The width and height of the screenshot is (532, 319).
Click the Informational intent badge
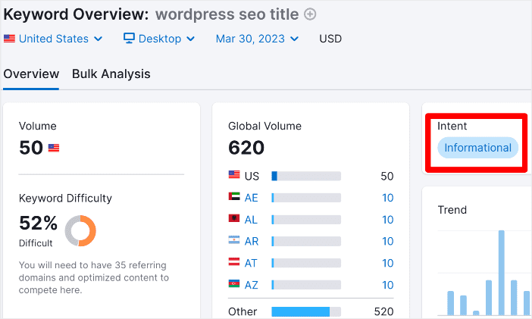point(477,148)
